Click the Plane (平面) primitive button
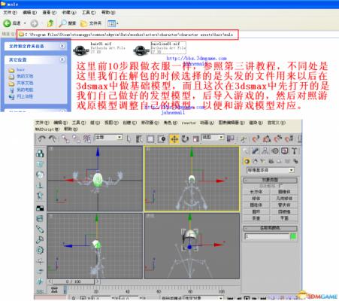The width and height of the screenshot is (339, 301). [284, 218]
